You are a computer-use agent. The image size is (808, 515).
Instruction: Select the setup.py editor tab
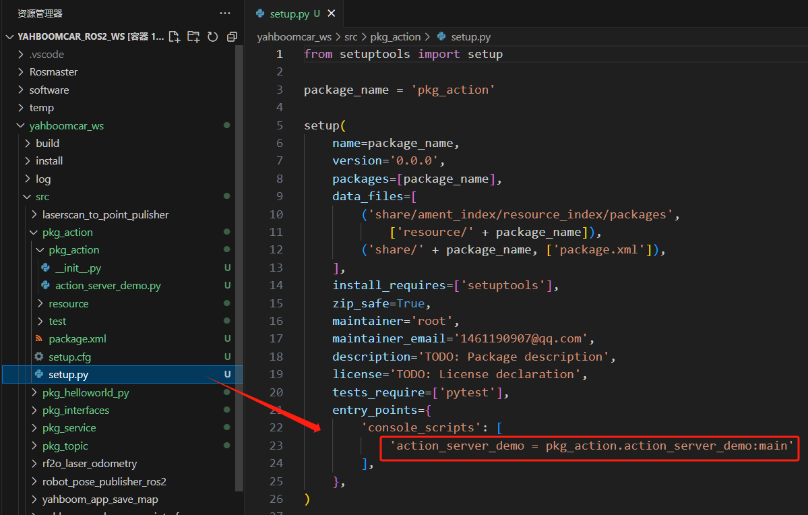click(x=295, y=13)
